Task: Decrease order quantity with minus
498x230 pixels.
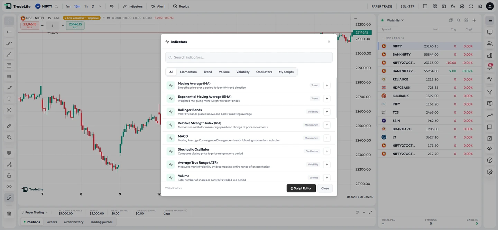Action: coord(42,26)
